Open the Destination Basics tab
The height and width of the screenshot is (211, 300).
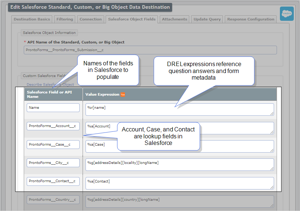click(x=32, y=19)
